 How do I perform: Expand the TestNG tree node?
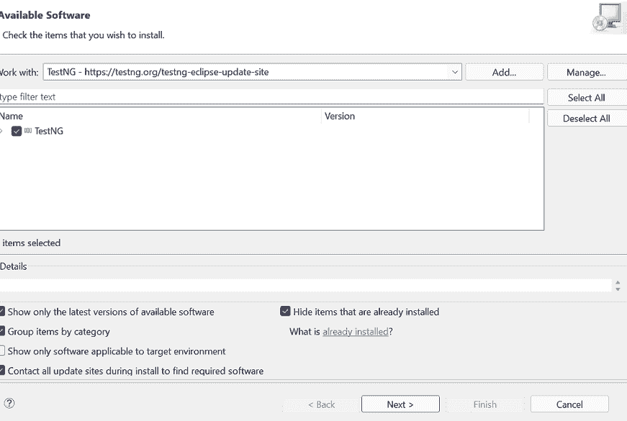(x=1, y=131)
